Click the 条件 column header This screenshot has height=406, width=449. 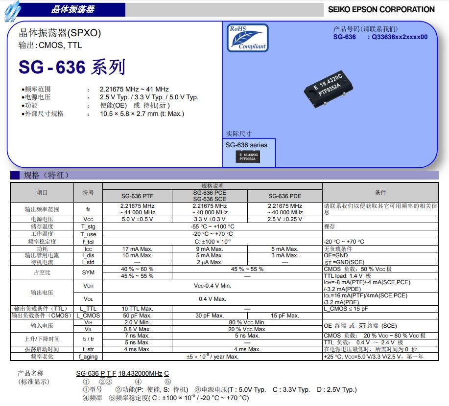pos(380,193)
